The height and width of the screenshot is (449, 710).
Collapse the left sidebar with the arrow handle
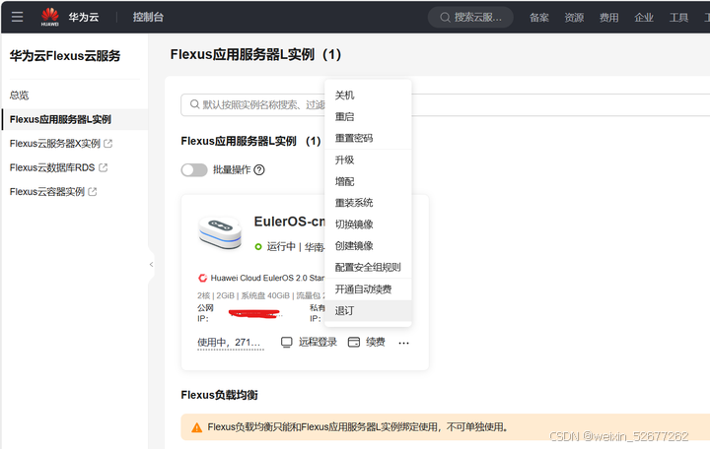151,265
